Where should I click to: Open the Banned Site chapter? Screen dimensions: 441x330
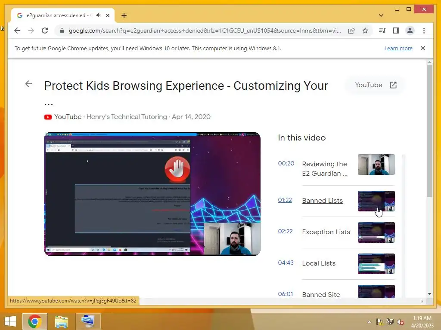(x=321, y=295)
